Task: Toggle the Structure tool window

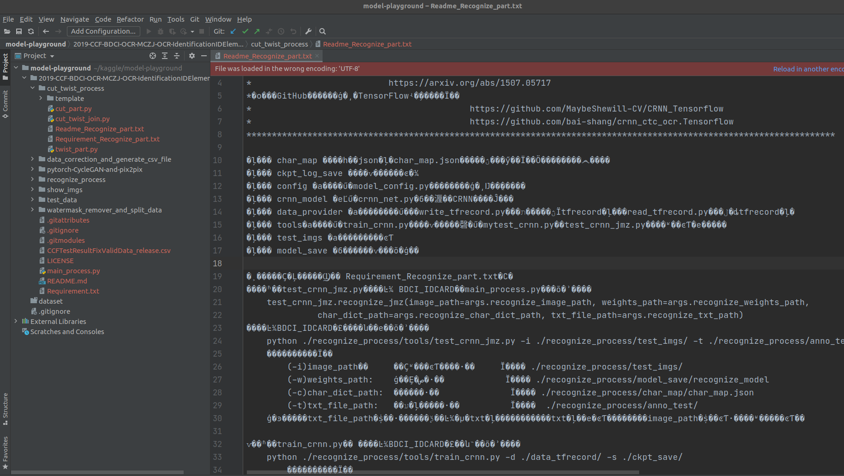Action: [6, 410]
